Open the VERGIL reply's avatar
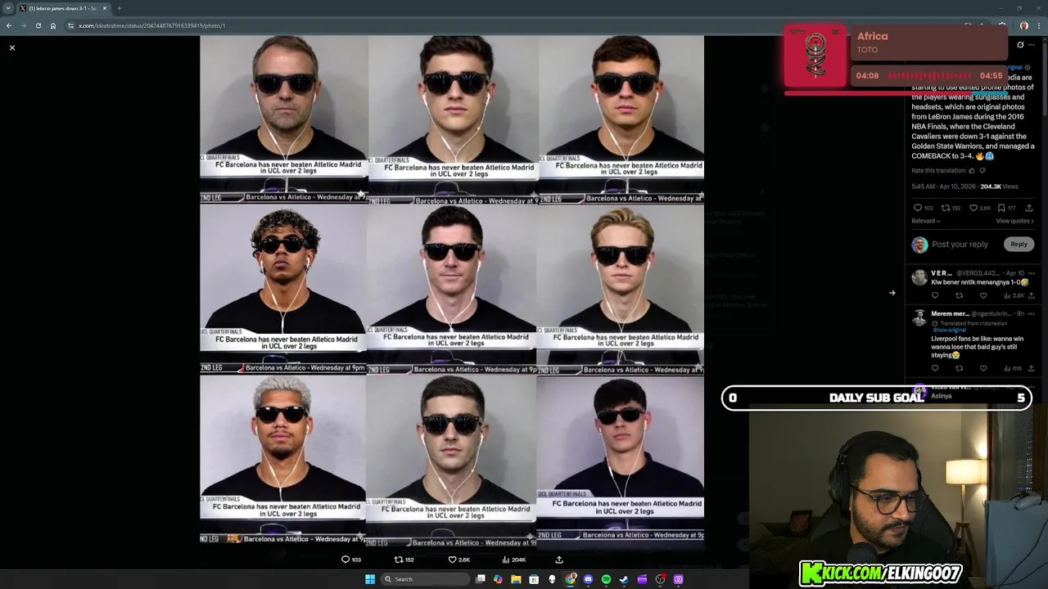Viewport: 1048px width, 589px height. pyautogui.click(x=919, y=277)
